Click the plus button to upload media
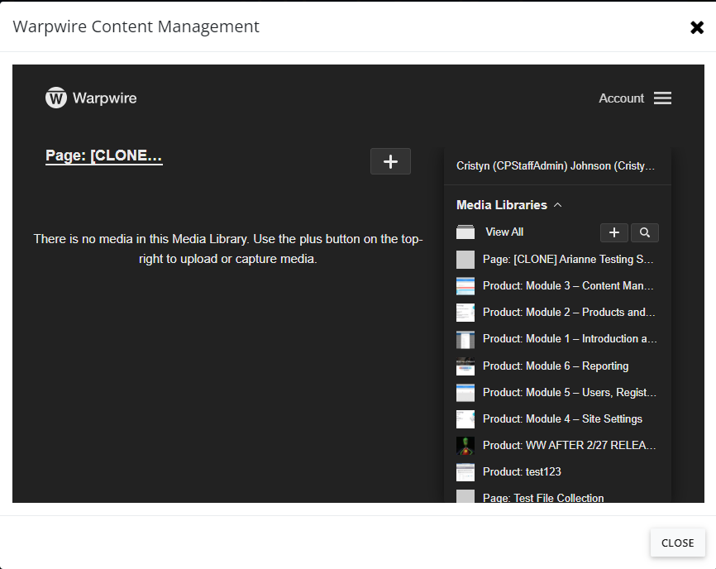 pyautogui.click(x=390, y=161)
